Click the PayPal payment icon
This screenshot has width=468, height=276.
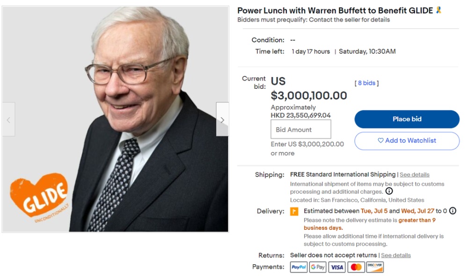coord(299,267)
